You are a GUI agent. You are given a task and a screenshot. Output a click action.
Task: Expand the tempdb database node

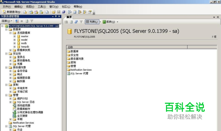tap(14, 47)
